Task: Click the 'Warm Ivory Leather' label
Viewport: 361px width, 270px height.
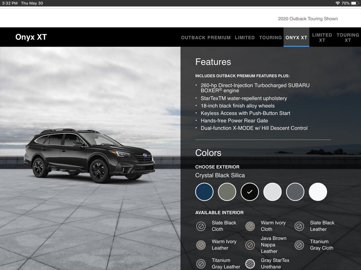Action: (224, 245)
